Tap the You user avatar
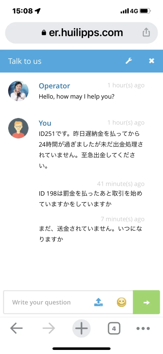Viewport: 163px width, 354px height. [x=18, y=128]
